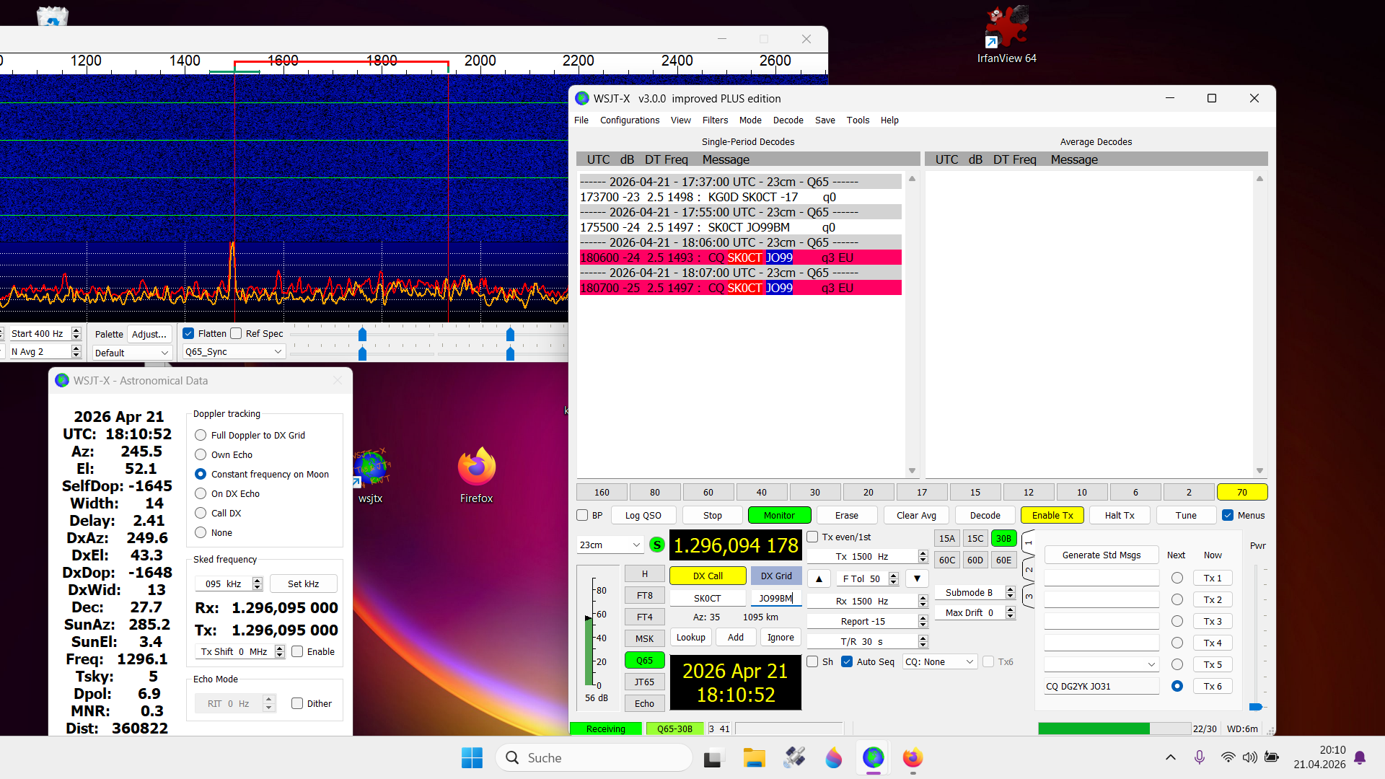The width and height of the screenshot is (1385, 779).
Task: Click the Halt Tx button
Action: point(1120,515)
